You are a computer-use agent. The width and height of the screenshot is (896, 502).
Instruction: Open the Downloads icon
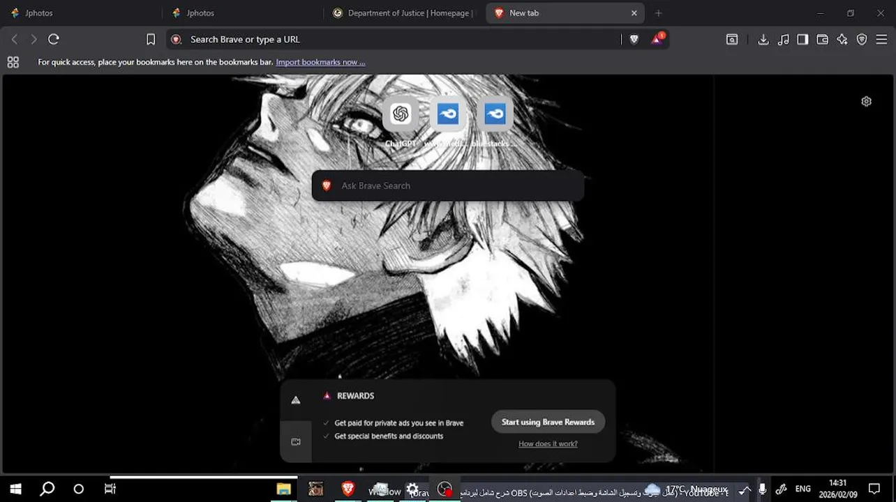pos(763,40)
